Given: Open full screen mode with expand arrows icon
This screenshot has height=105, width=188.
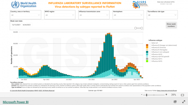Looking at the screenshot, I should point(183,102).
